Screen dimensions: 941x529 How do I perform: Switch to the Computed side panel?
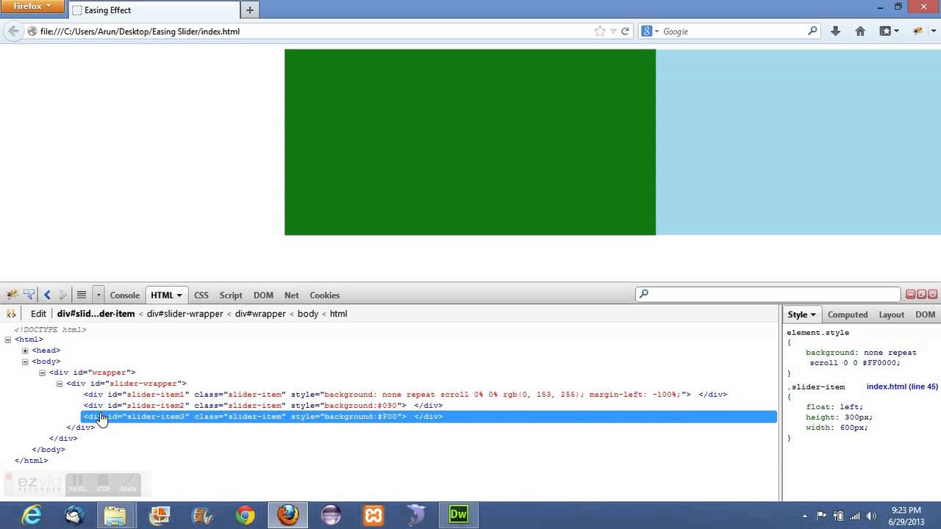(848, 314)
